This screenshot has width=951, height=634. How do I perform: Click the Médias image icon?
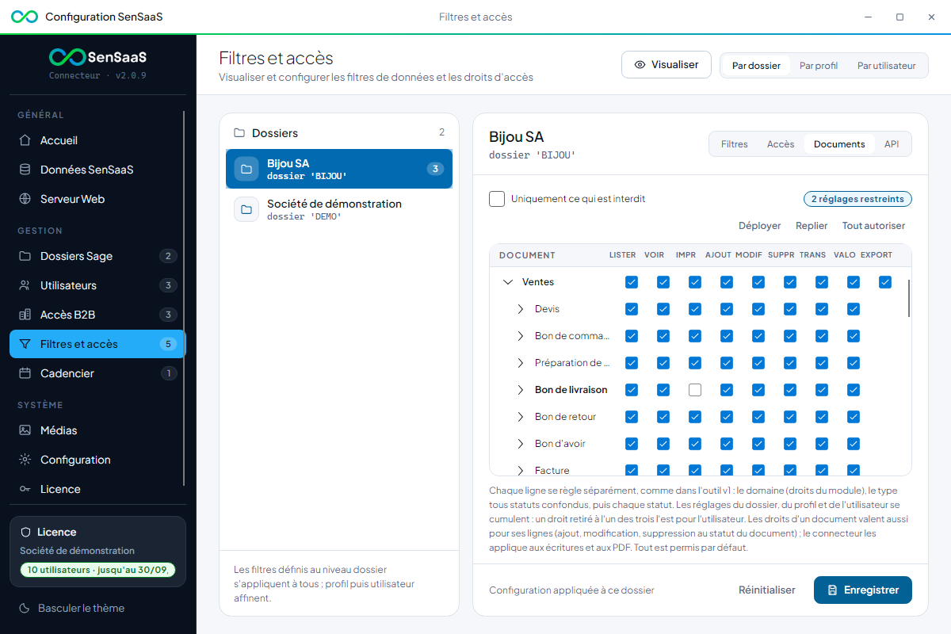(x=25, y=430)
